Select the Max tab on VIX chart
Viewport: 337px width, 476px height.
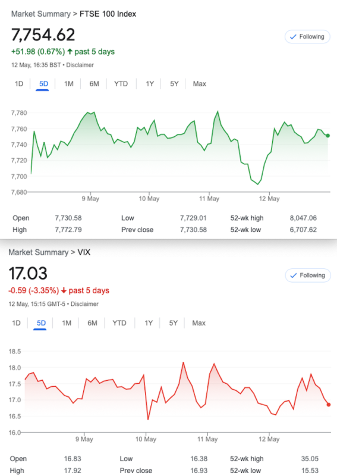point(199,323)
